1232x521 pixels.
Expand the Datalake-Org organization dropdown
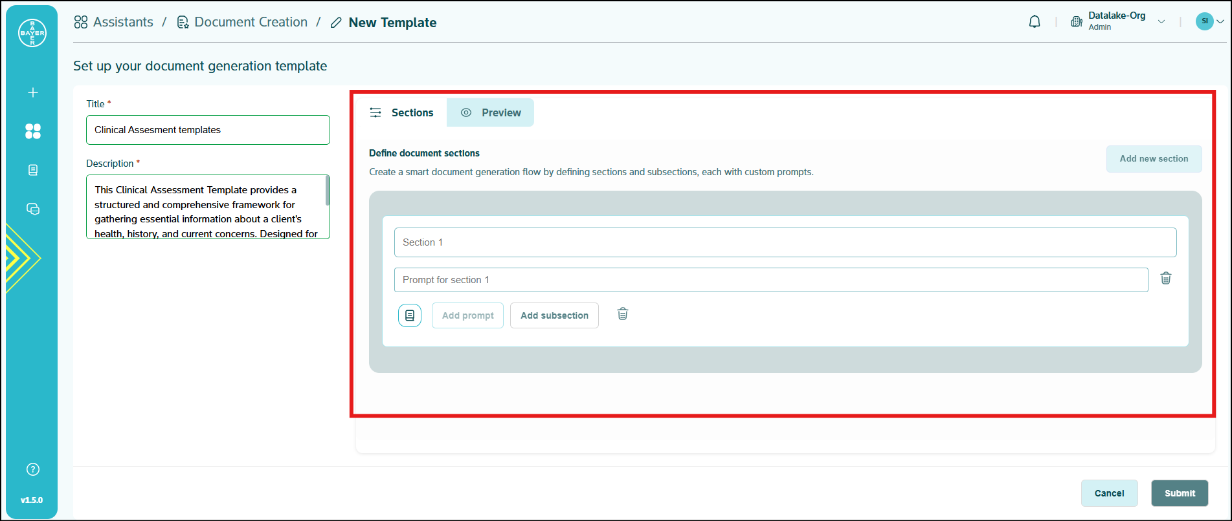1161,22
